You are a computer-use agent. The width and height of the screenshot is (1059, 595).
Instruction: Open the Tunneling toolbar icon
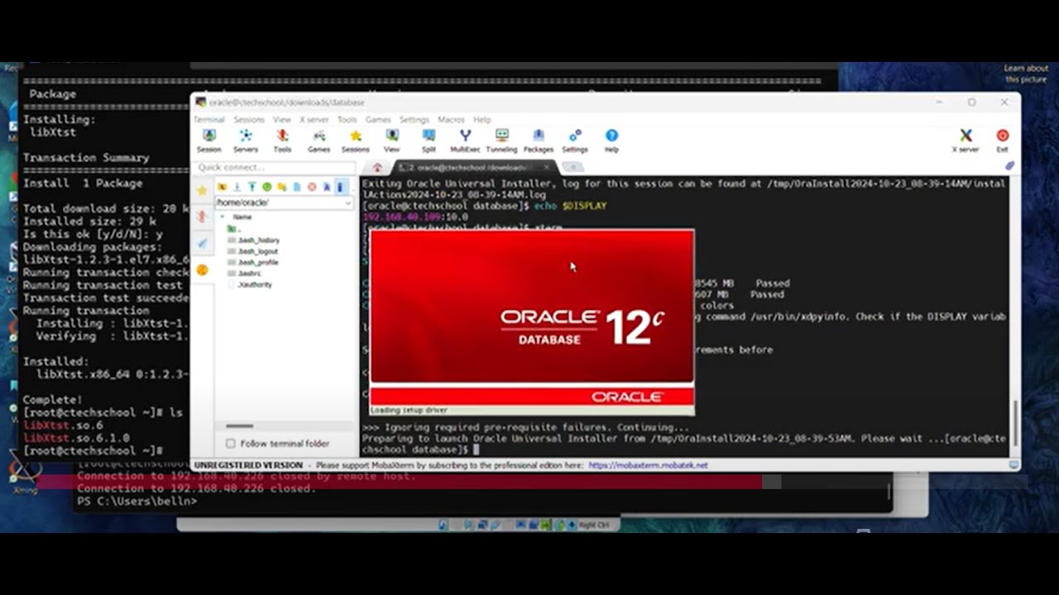501,140
